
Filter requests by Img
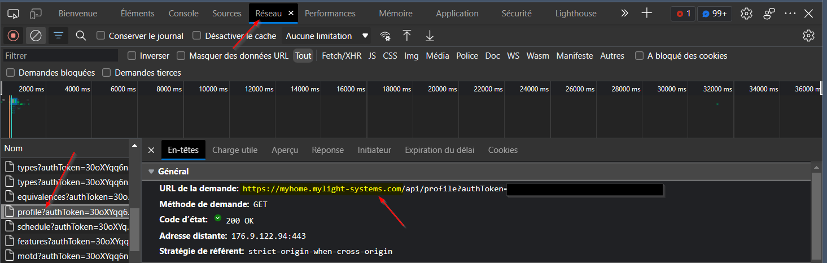point(412,55)
